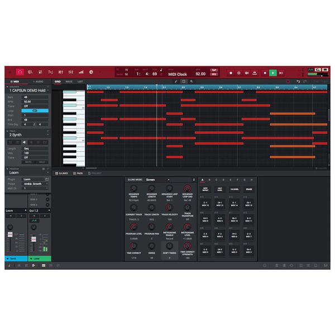Click the redo arrow icon
The width and height of the screenshot is (335, 335).
(x=305, y=82)
